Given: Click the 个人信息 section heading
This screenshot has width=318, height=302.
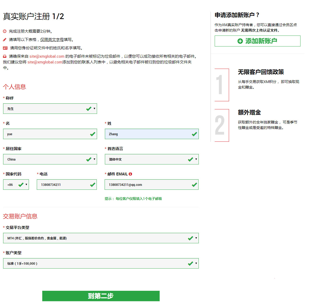Looking at the screenshot, I should (14, 87).
